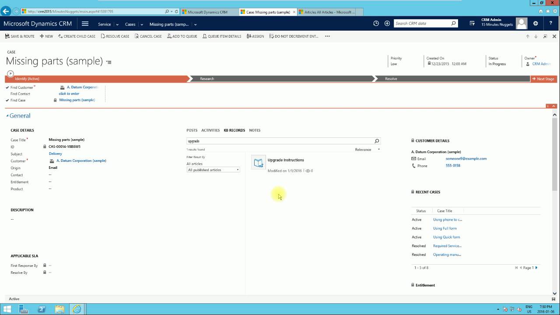
Task: Open the settings gear icon
Action: [535, 24]
